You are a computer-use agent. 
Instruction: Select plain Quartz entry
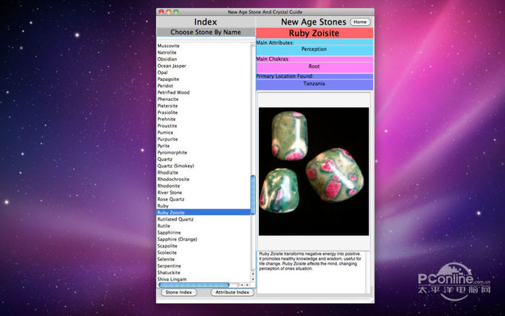tap(165, 159)
